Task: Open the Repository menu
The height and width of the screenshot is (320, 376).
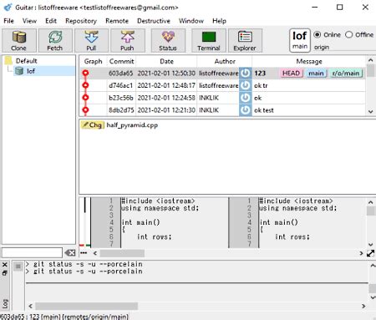Action: [x=81, y=21]
